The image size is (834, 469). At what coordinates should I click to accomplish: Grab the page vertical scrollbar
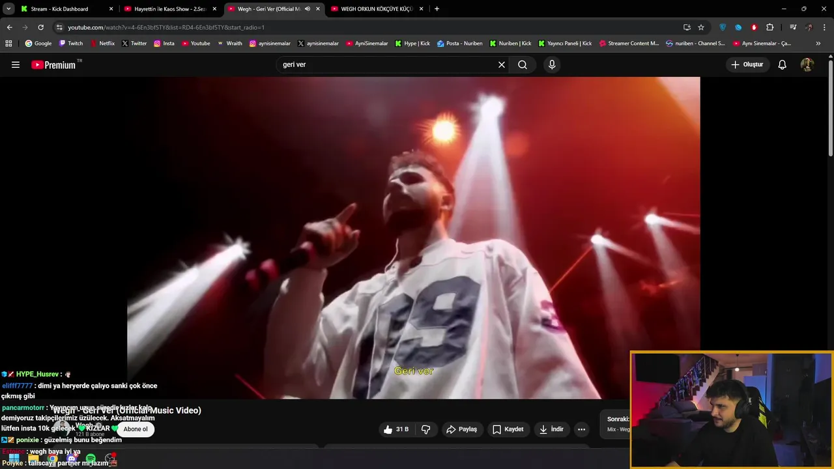pos(831,108)
